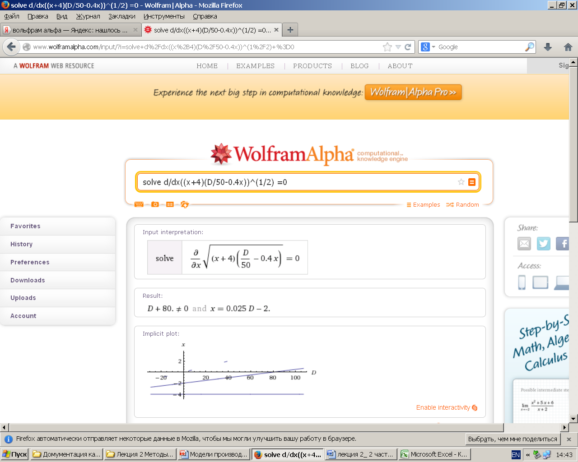Click the horizontal scrollbar right arrow

564,427
